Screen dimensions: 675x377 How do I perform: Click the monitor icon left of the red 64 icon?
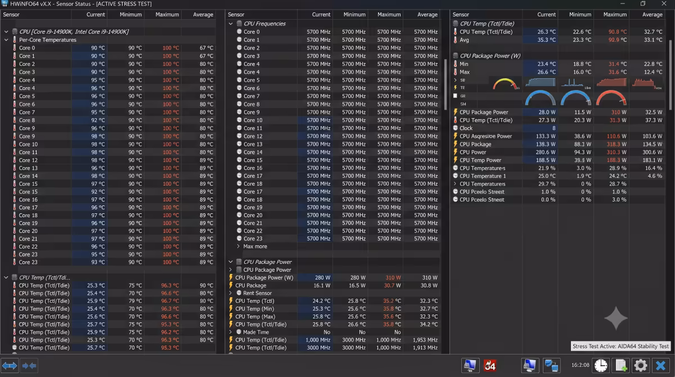pos(470,365)
